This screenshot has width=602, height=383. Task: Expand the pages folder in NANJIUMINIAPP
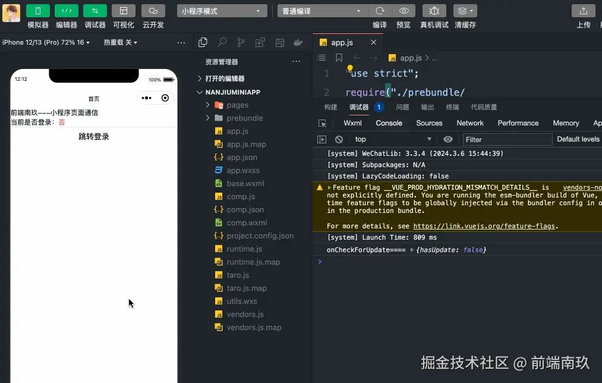pyautogui.click(x=236, y=105)
